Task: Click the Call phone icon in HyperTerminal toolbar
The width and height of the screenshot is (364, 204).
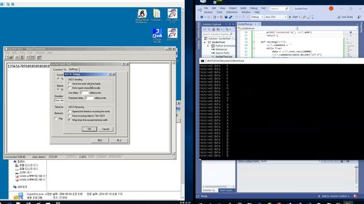Action: (18, 57)
